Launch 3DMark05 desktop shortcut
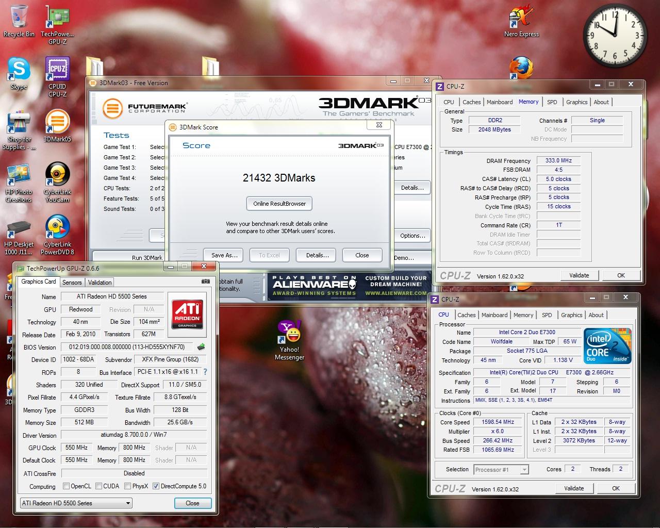660x528 pixels. tap(57, 126)
